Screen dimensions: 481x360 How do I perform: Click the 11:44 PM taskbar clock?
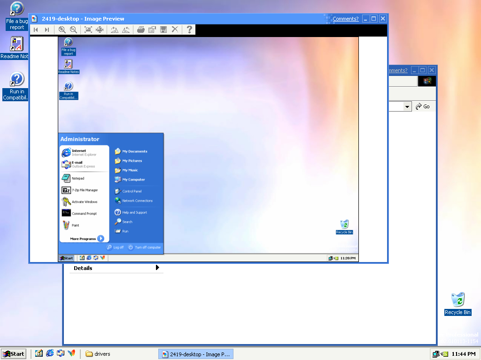pyautogui.click(x=464, y=354)
